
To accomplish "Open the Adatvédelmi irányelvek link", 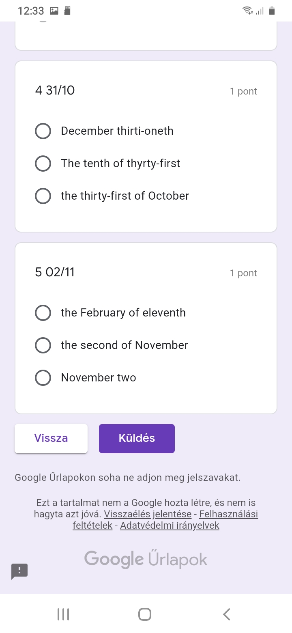I will [x=170, y=525].
